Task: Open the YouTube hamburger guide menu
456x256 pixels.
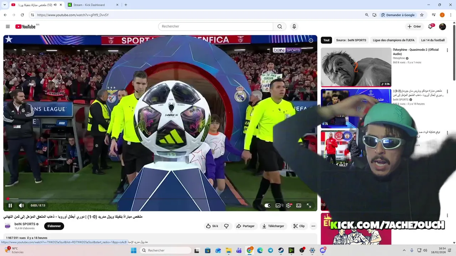Action: [x=8, y=26]
